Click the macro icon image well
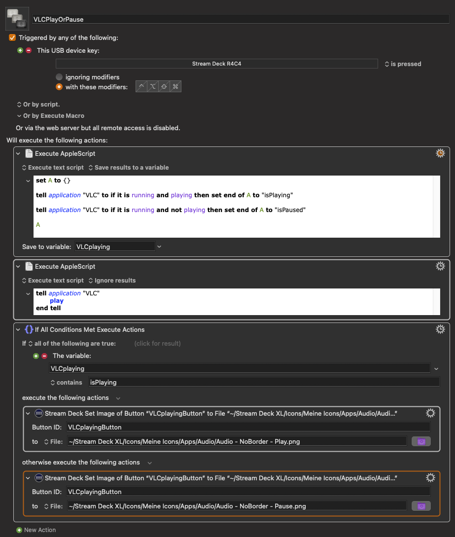The width and height of the screenshot is (455, 537). pyautogui.click(x=17, y=19)
